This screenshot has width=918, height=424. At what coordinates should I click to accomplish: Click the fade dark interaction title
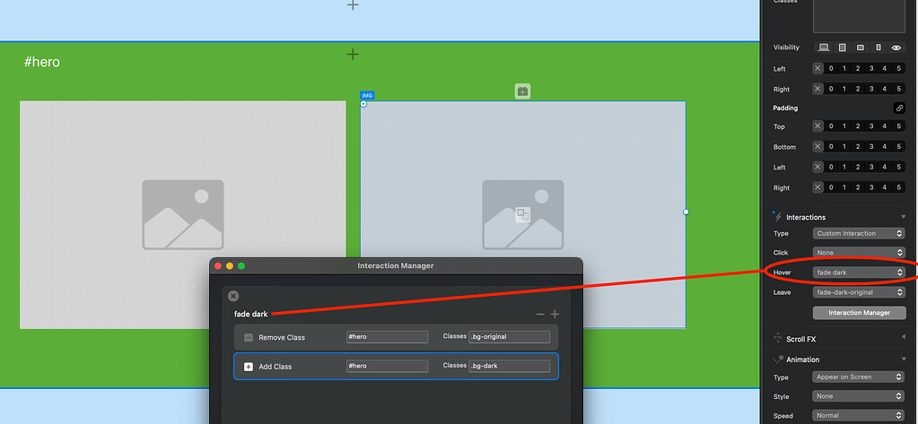pos(250,314)
